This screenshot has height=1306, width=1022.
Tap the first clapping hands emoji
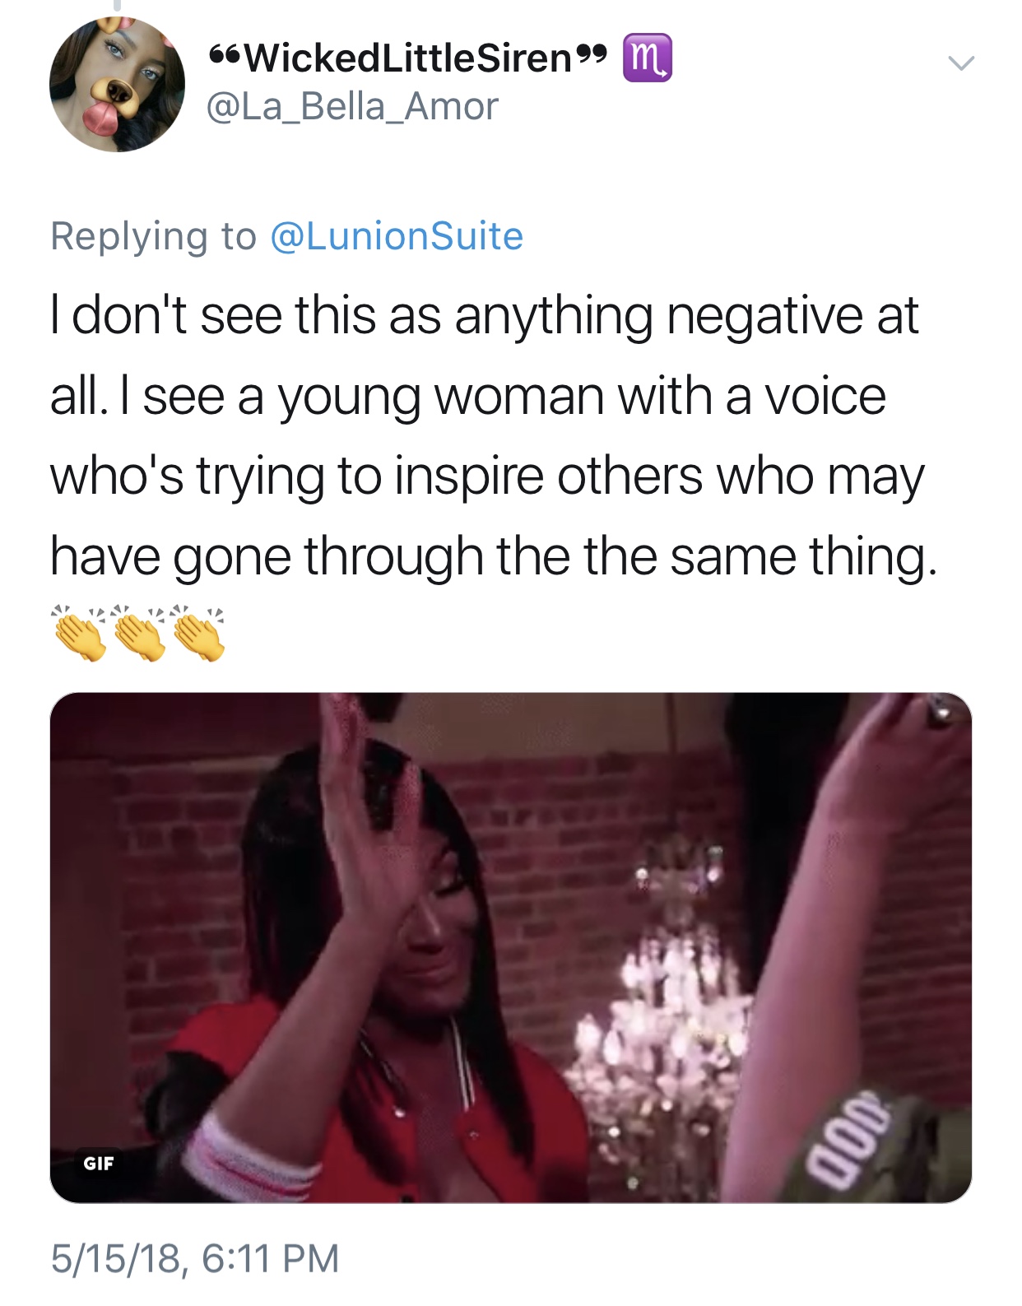click(80, 634)
